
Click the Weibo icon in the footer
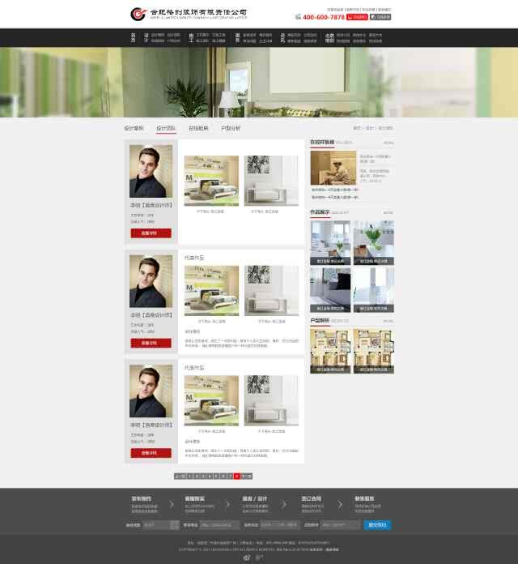pos(247,557)
